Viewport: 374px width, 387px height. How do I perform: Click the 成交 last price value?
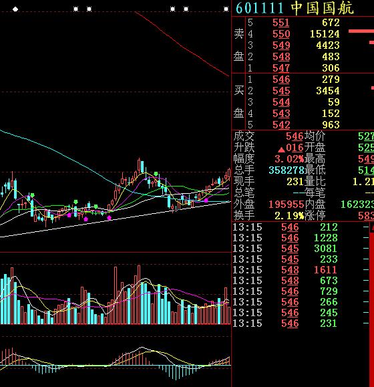coord(295,136)
